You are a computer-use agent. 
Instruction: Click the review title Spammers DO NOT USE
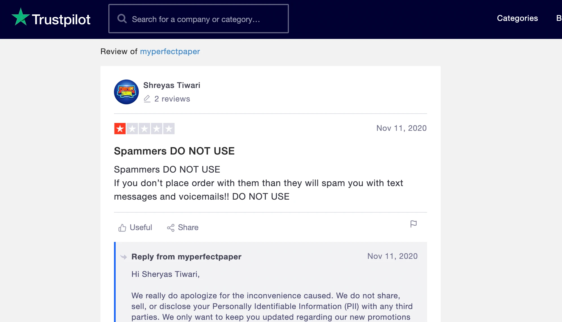174,151
